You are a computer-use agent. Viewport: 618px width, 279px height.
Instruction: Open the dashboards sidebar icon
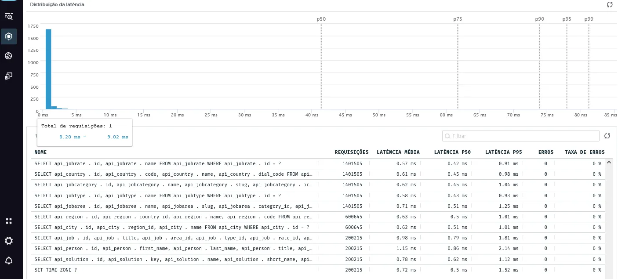[8, 76]
